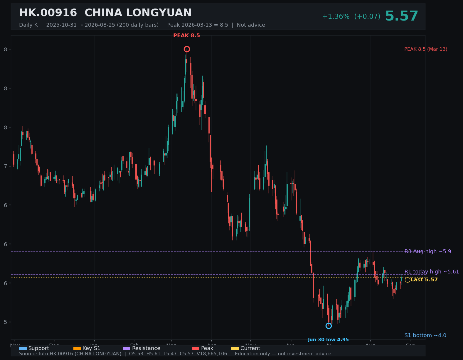Click the blue Support legend swatch
Image resolution: width=463 pixels, height=360 pixels.
[23, 348]
